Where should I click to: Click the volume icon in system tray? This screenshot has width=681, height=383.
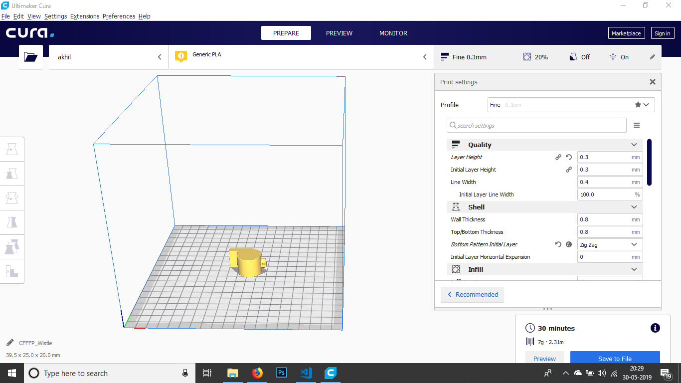tap(602, 373)
